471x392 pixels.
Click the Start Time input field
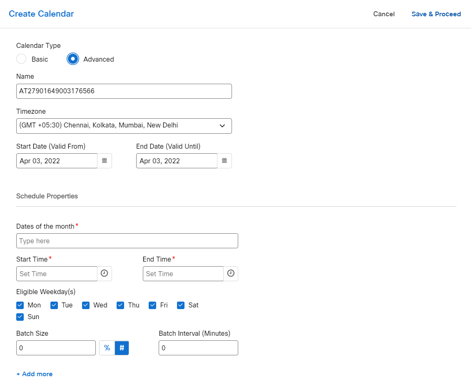coord(57,274)
